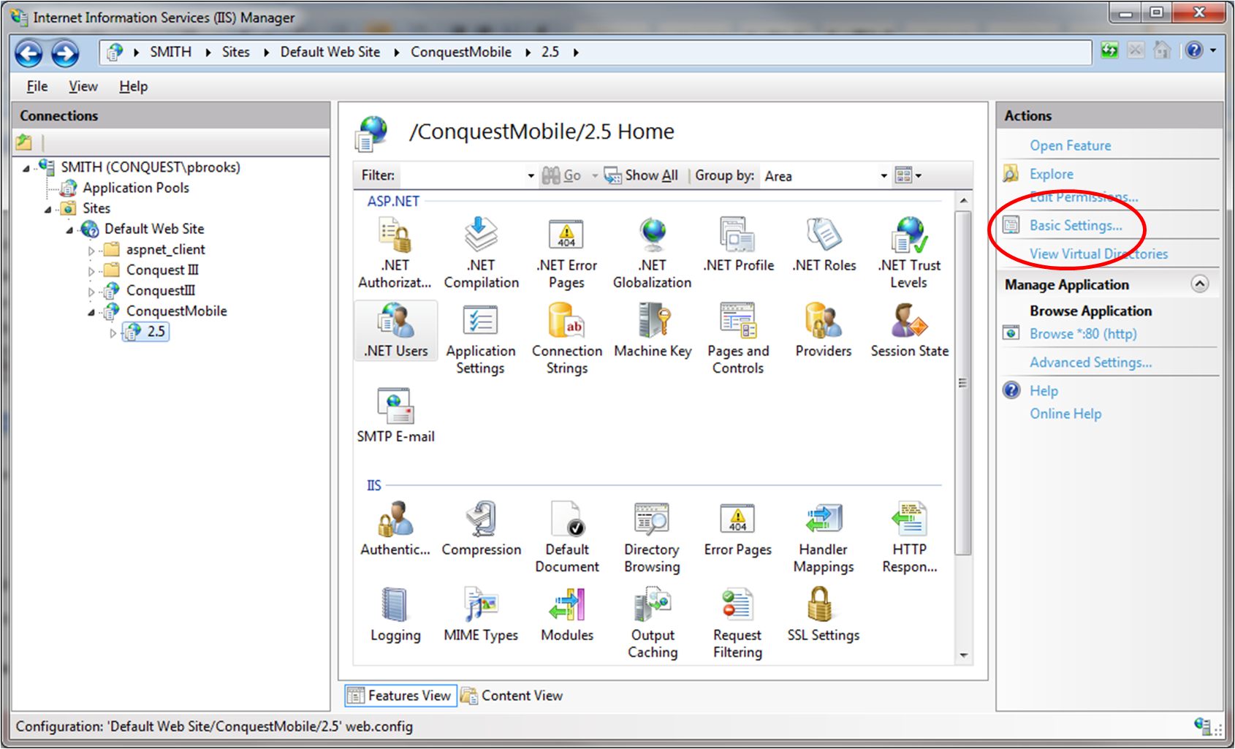Select the Machine Key icon
Image resolution: width=1235 pixels, height=749 pixels.
[x=653, y=330]
